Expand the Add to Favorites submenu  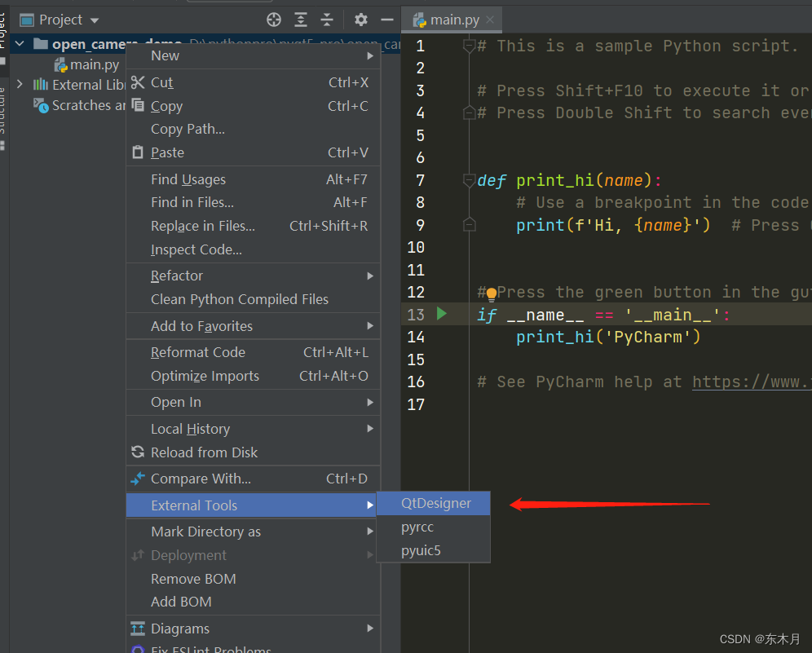(254, 326)
